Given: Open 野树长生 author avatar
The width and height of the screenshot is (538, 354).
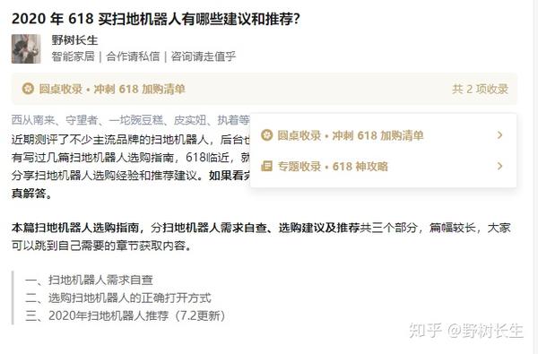Looking at the screenshot, I should pos(26,48).
